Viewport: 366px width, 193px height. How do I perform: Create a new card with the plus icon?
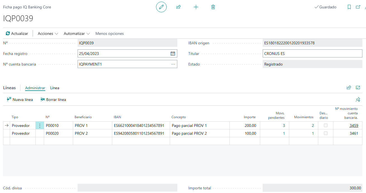196,7
